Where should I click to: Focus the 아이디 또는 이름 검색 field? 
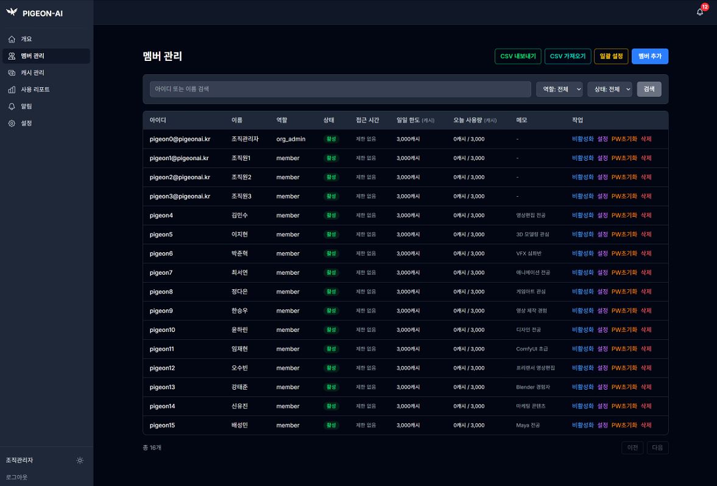coord(340,89)
